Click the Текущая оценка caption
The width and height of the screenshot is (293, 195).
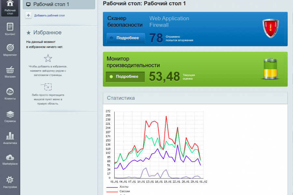(x=189, y=77)
